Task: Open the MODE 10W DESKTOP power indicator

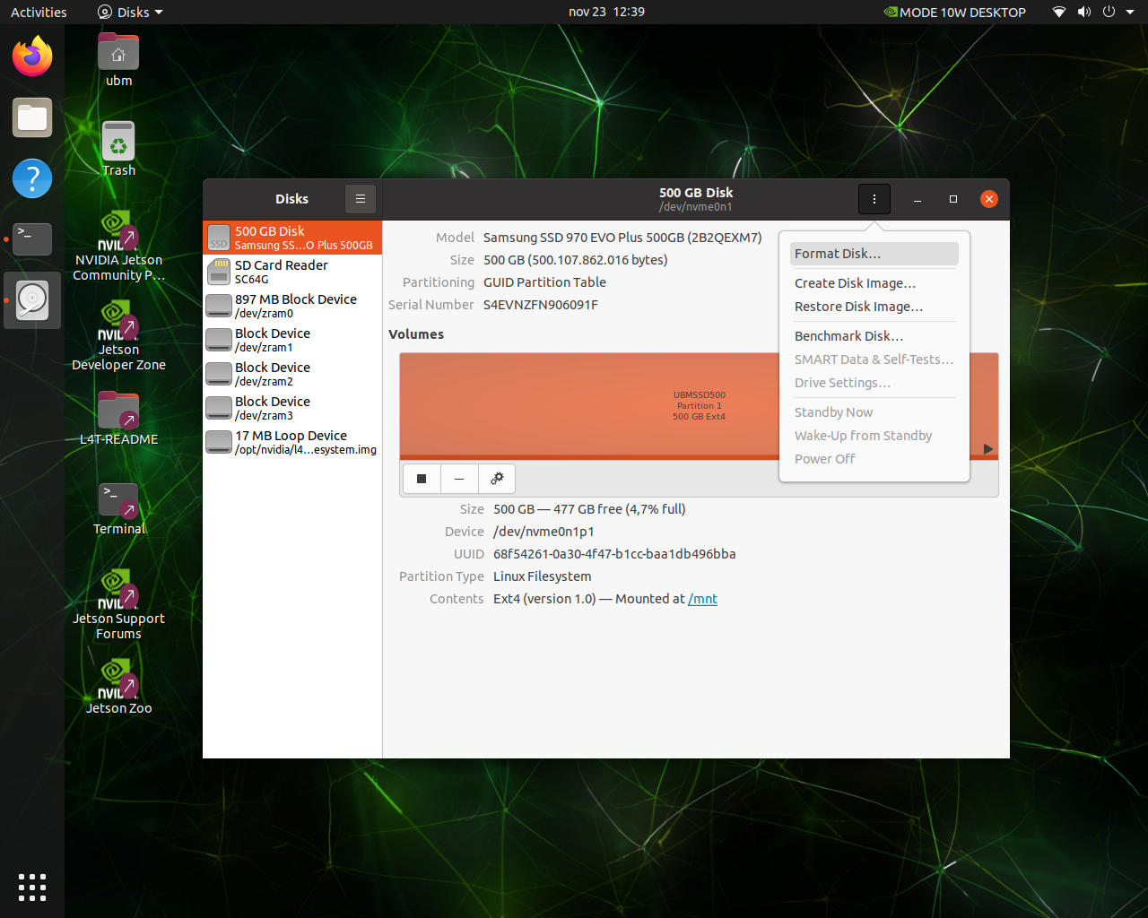Action: [954, 13]
